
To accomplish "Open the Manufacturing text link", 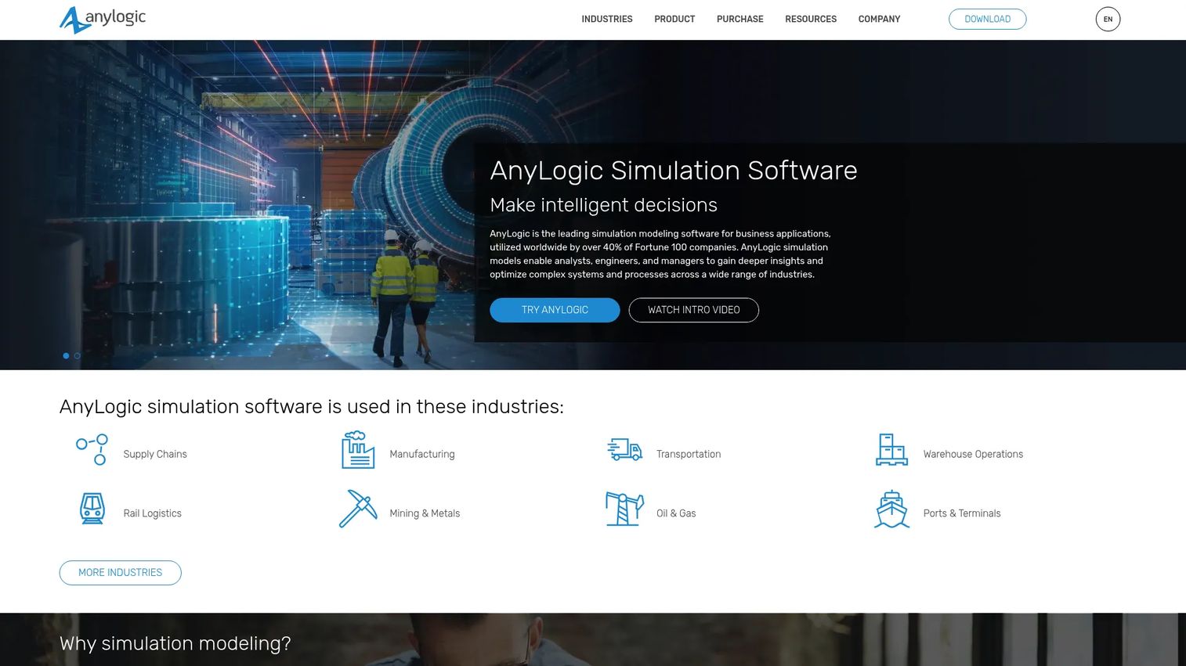I will click(x=421, y=455).
